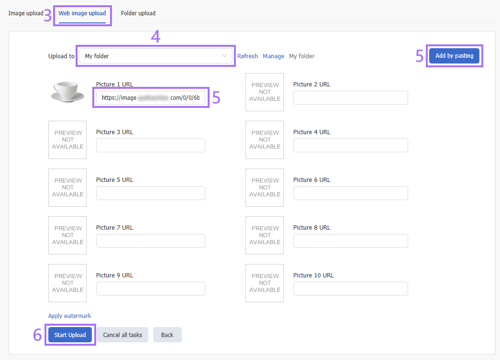Click the Apply watermark link

click(x=69, y=316)
